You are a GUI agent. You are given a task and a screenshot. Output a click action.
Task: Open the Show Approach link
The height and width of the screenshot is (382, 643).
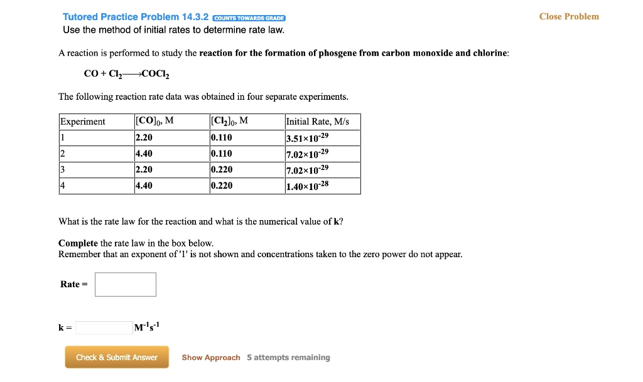(x=211, y=358)
